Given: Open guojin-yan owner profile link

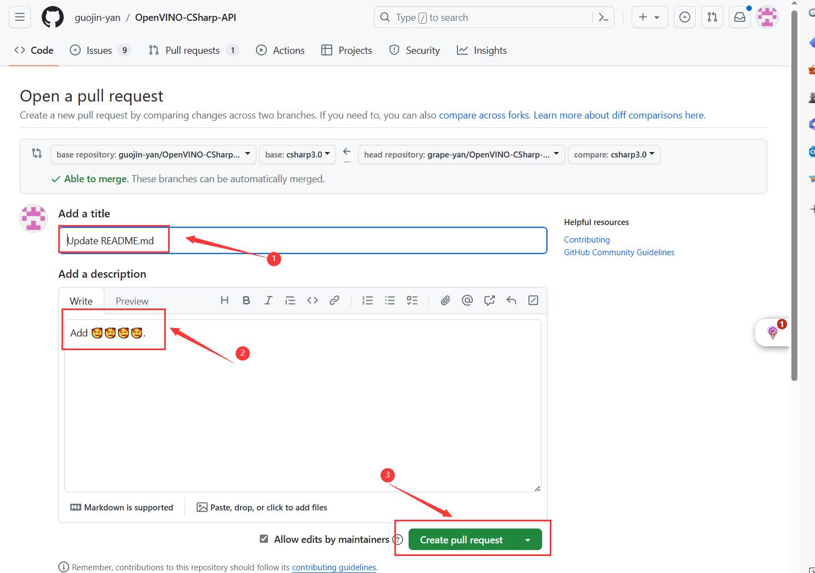Looking at the screenshot, I should point(97,17).
